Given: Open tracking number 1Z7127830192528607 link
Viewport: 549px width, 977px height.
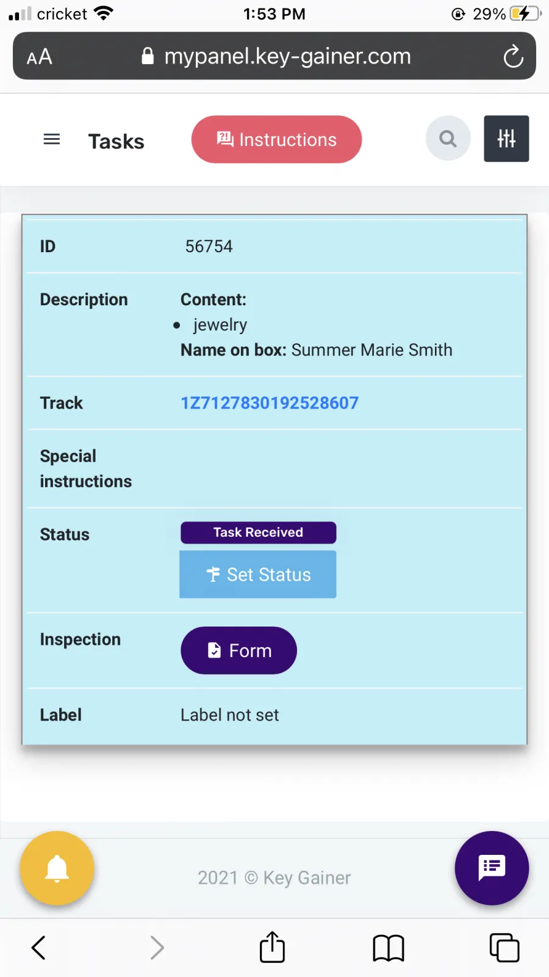Looking at the screenshot, I should (x=270, y=403).
